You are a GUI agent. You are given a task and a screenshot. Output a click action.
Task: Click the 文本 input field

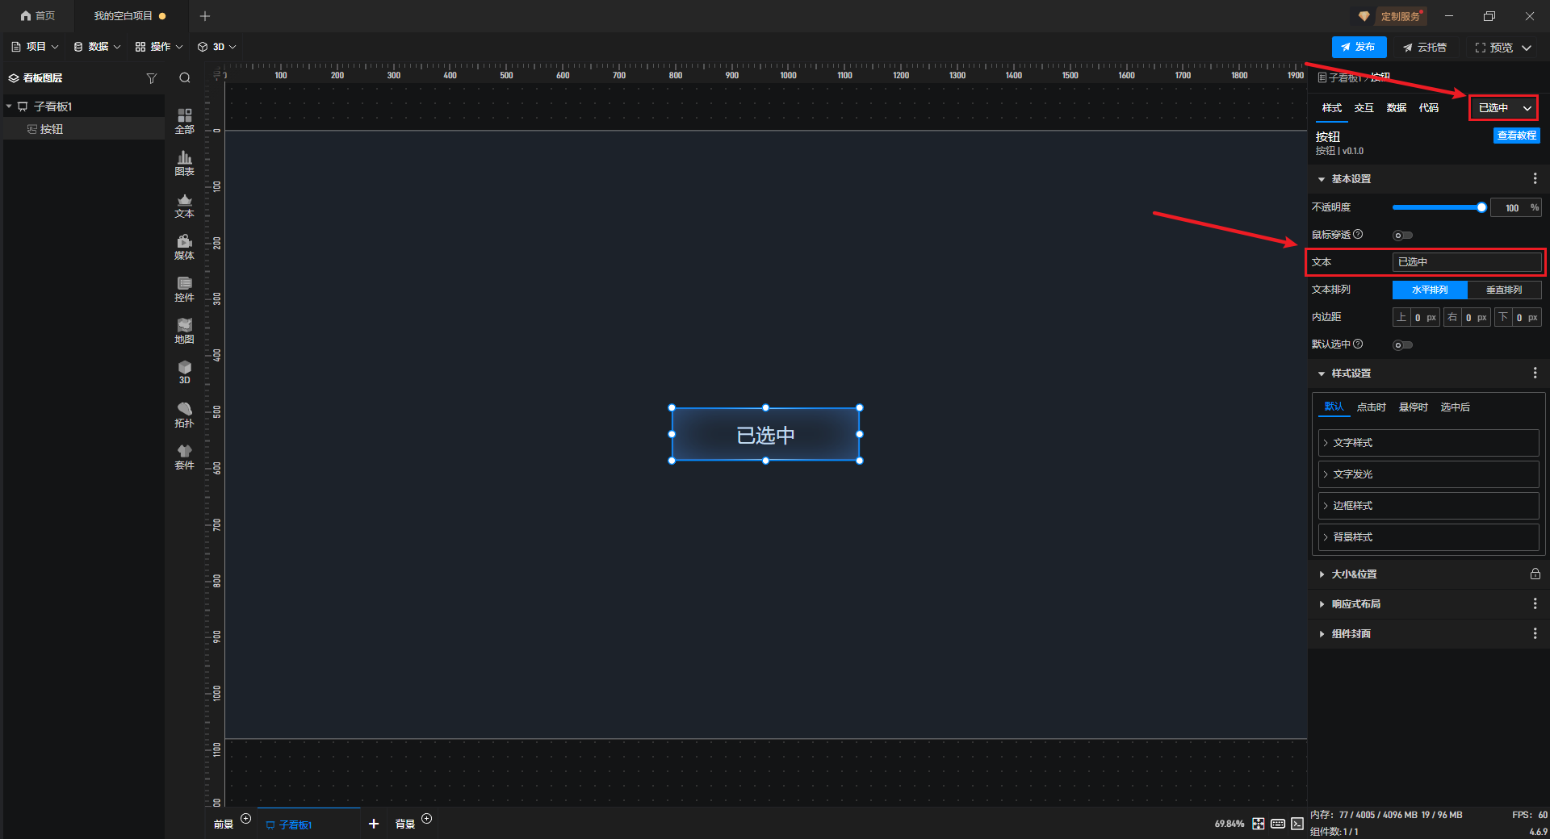[1466, 262]
